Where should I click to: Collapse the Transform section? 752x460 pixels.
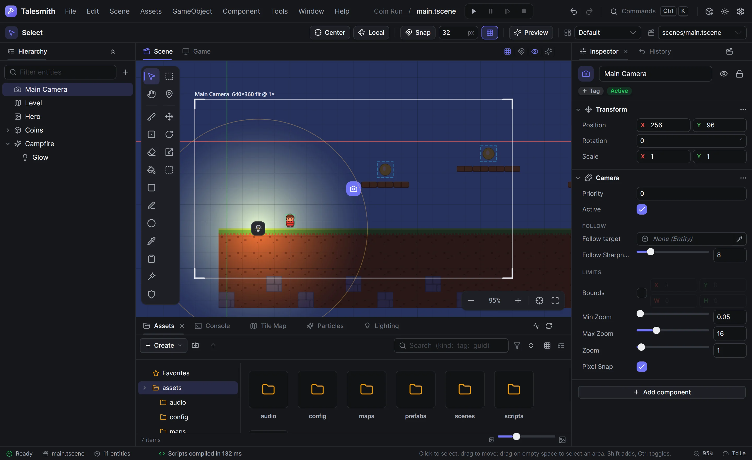[x=578, y=109]
